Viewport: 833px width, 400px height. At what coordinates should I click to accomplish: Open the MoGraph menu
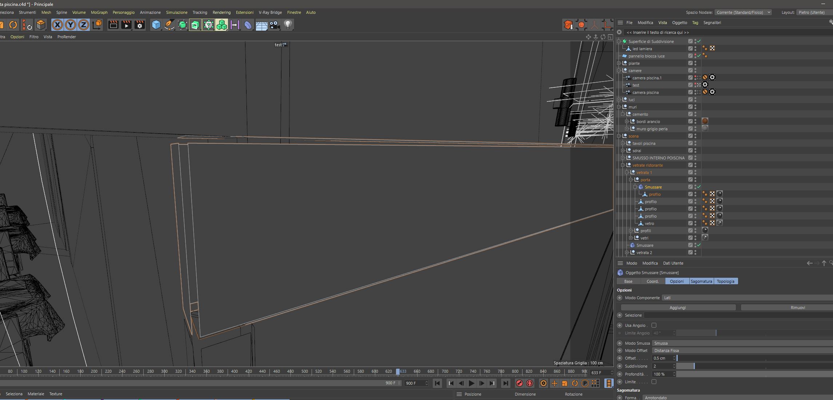point(99,12)
